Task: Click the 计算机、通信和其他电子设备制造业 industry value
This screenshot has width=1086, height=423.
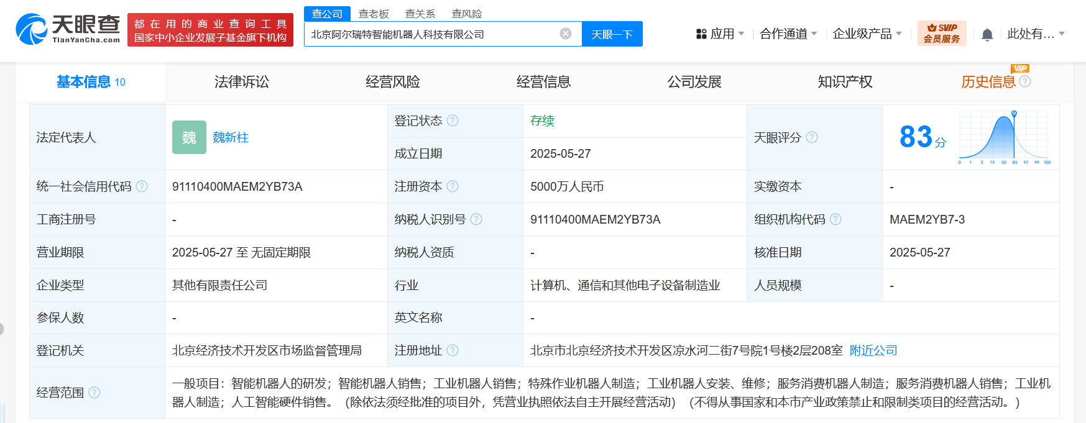Action: point(625,285)
